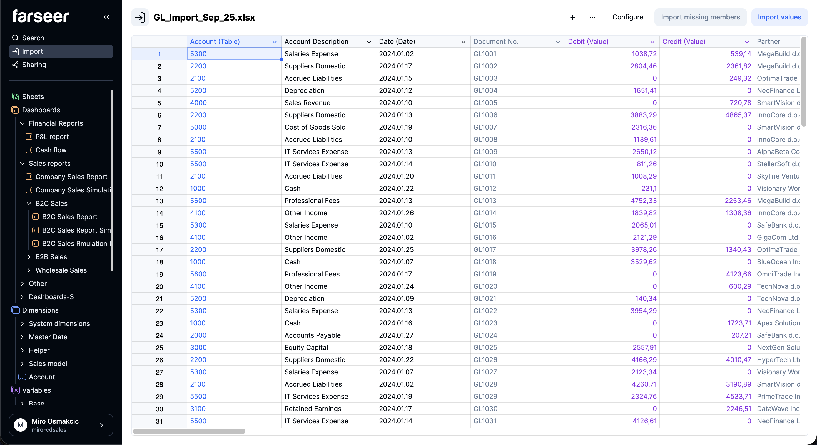
Task: Click the import arrow icon beside file name
Action: [x=140, y=17]
